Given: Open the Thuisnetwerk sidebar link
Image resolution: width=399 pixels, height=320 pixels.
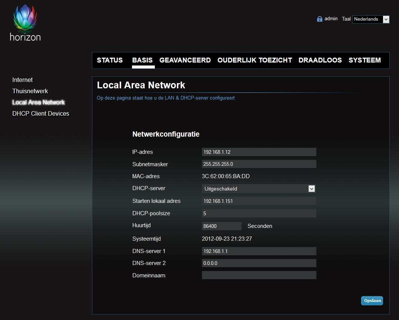Looking at the screenshot, I should tap(30, 91).
